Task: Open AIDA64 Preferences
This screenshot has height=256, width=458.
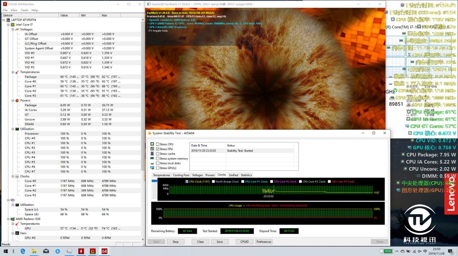Action: pyautogui.click(x=264, y=242)
